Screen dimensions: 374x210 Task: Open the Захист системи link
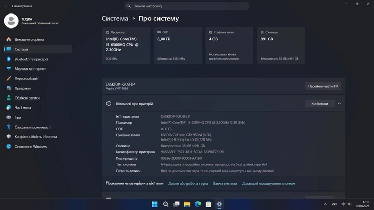(x=225, y=184)
